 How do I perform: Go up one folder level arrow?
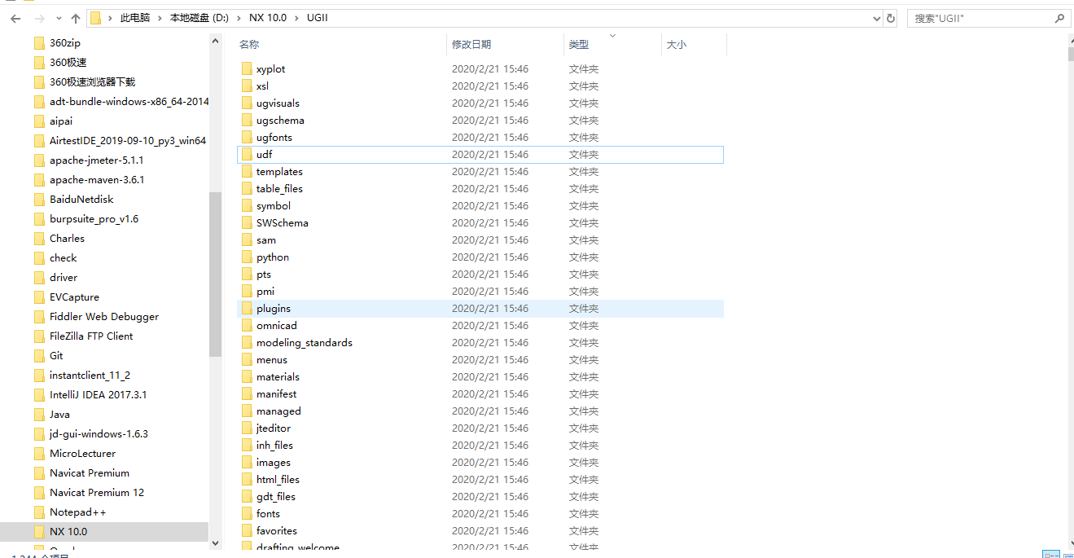click(76, 18)
